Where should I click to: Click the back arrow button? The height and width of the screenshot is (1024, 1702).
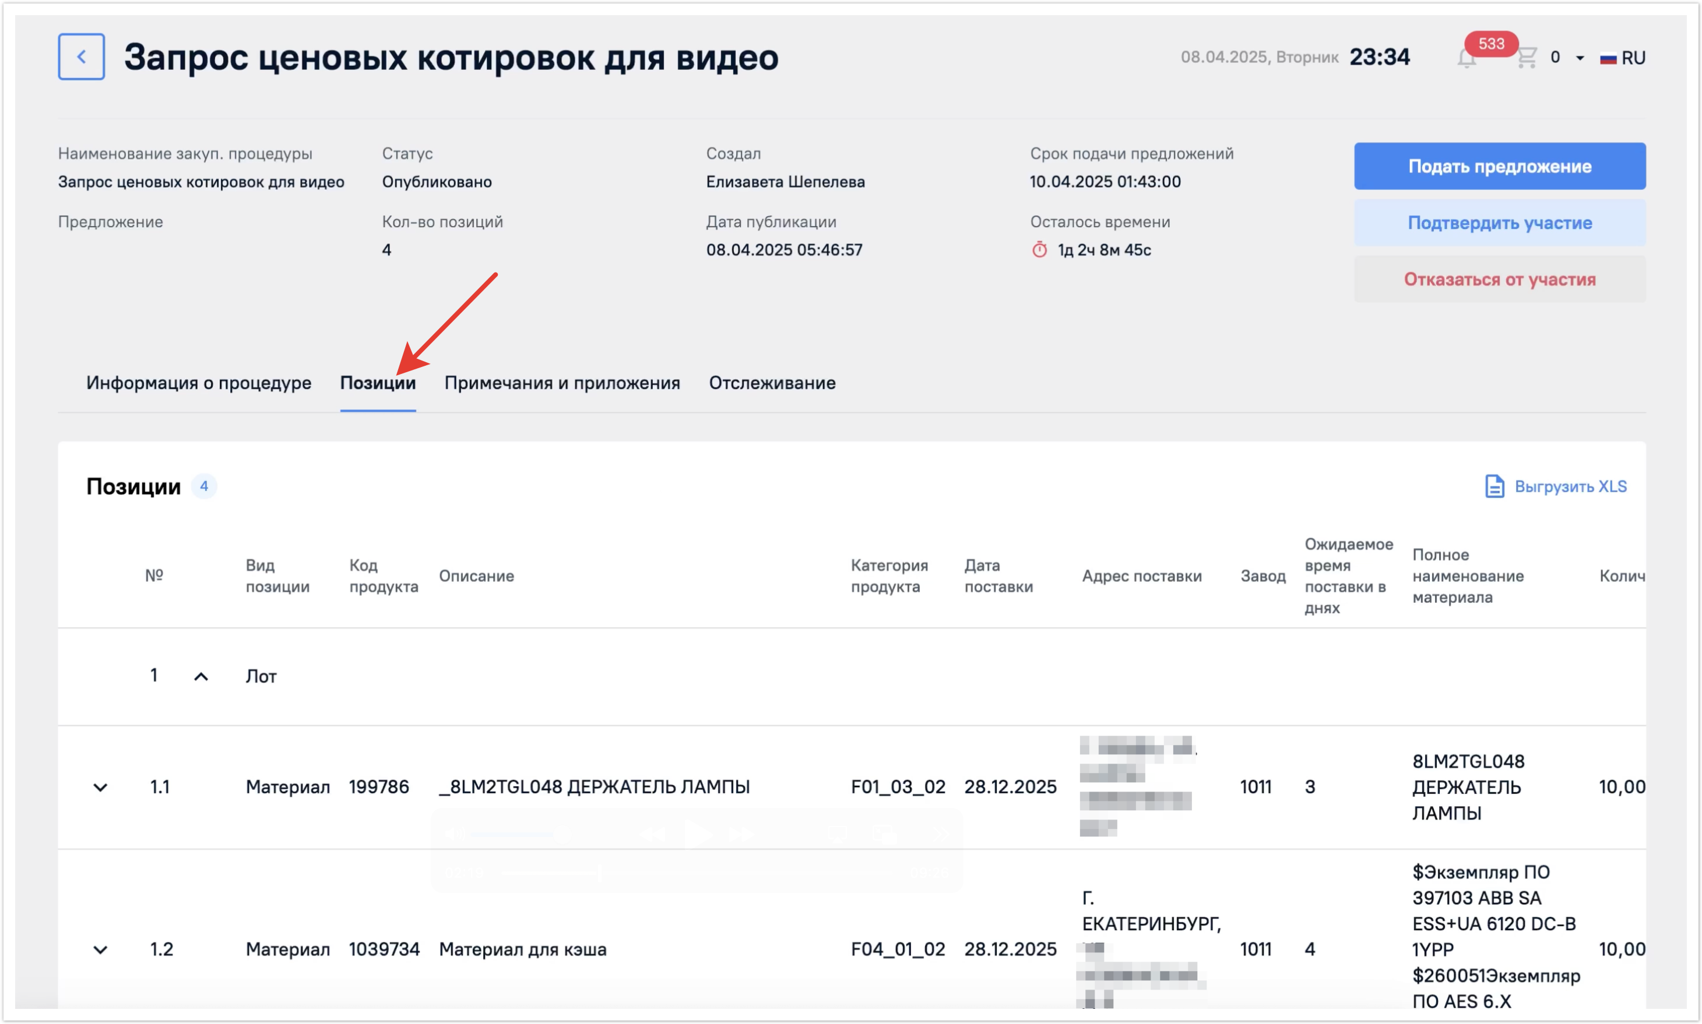tap(82, 57)
